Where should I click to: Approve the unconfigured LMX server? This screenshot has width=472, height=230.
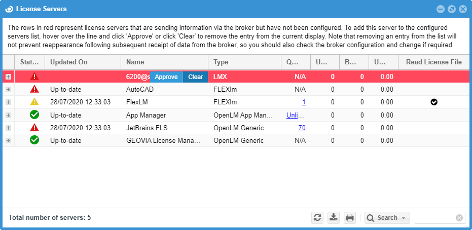(x=166, y=77)
